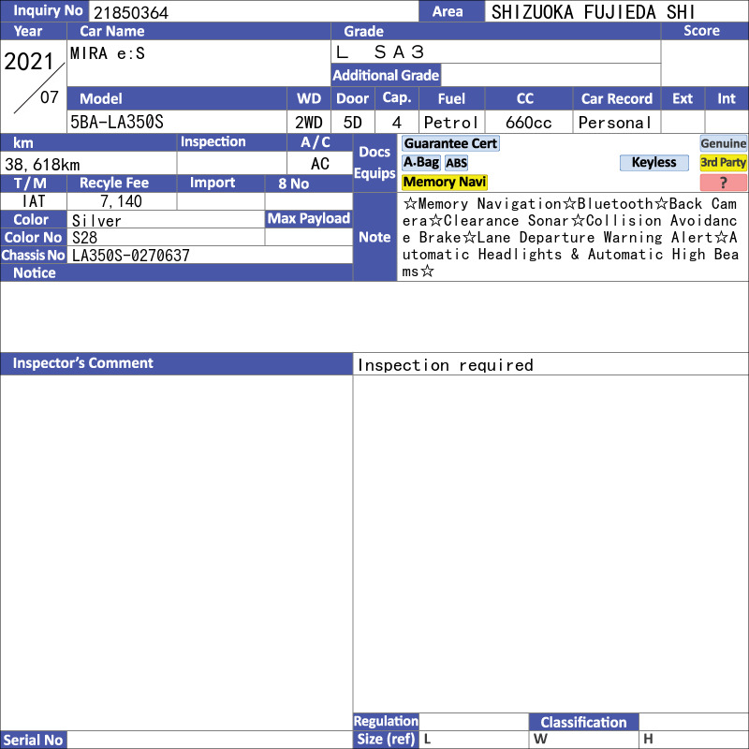Click the AC air-conditioning value
The image size is (749, 749).
coord(319,164)
